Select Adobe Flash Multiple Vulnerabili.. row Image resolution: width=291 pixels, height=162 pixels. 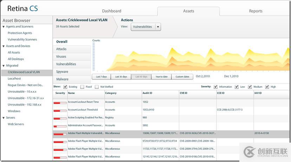pos(171,134)
